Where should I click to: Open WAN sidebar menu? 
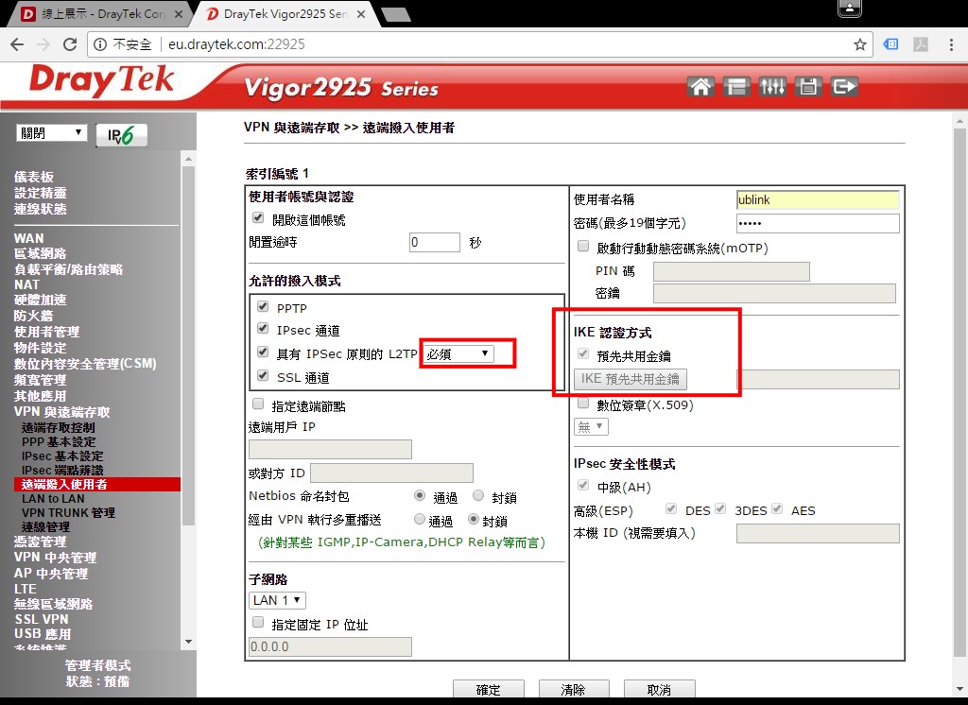[x=29, y=238]
